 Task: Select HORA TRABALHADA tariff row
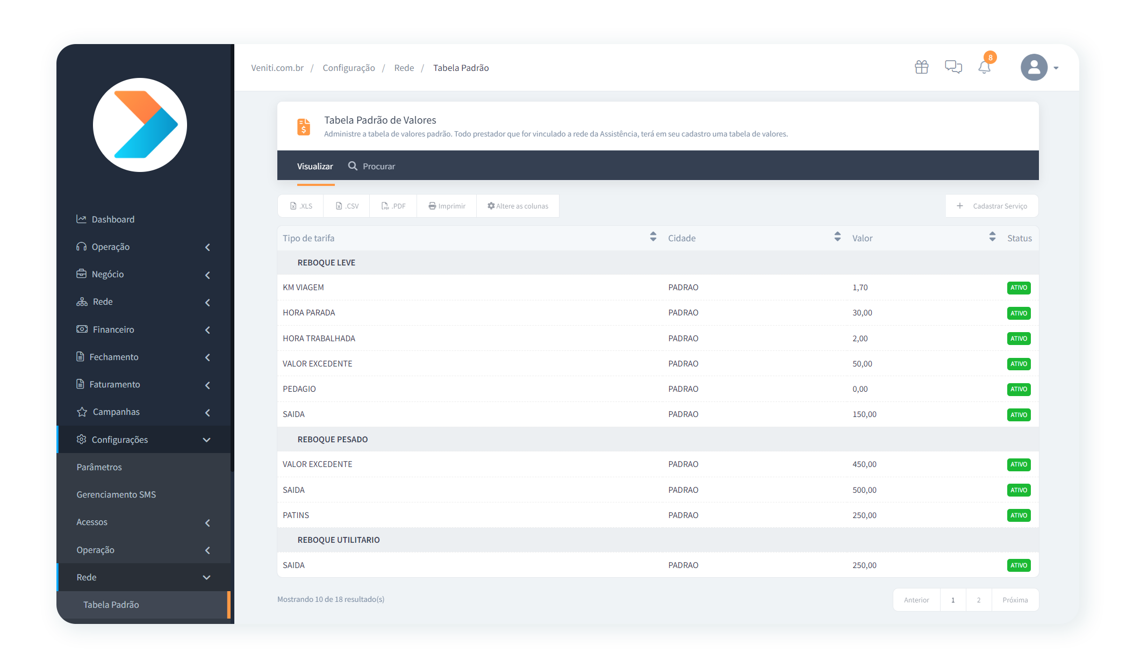(658, 338)
